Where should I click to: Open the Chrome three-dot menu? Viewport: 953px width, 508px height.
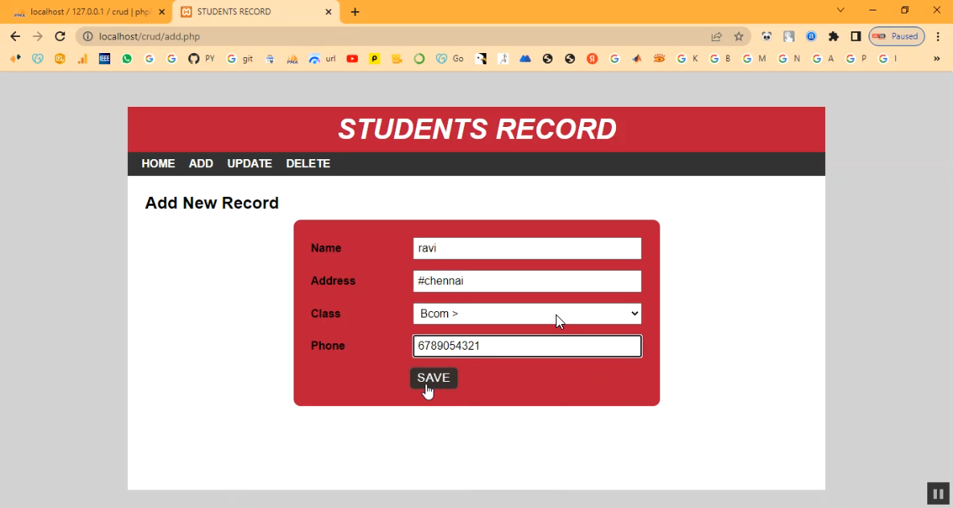(x=938, y=36)
